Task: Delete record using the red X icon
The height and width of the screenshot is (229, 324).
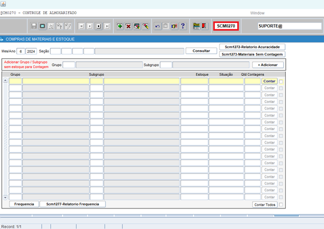Action: coord(128,26)
